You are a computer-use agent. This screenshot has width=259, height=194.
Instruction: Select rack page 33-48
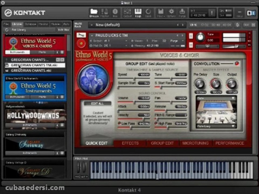[216, 25]
